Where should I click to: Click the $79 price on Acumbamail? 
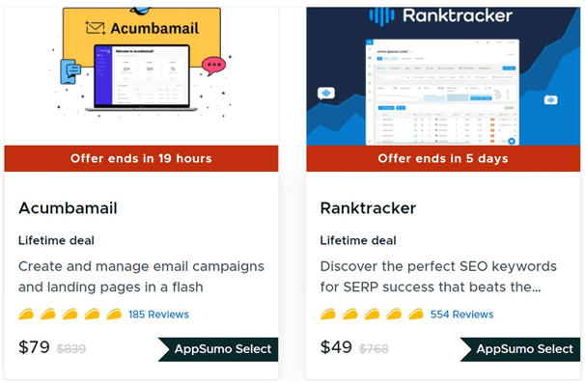[34, 347]
